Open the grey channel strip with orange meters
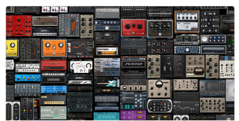The width and height of the screenshot is (239, 121). [69, 25]
